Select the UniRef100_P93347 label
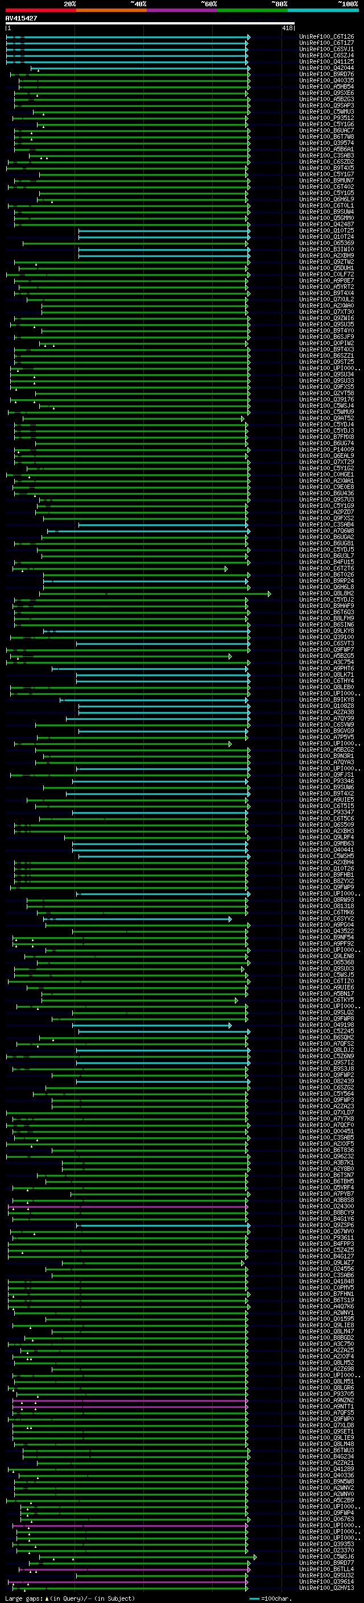364x1603 pixels. (x=326, y=812)
